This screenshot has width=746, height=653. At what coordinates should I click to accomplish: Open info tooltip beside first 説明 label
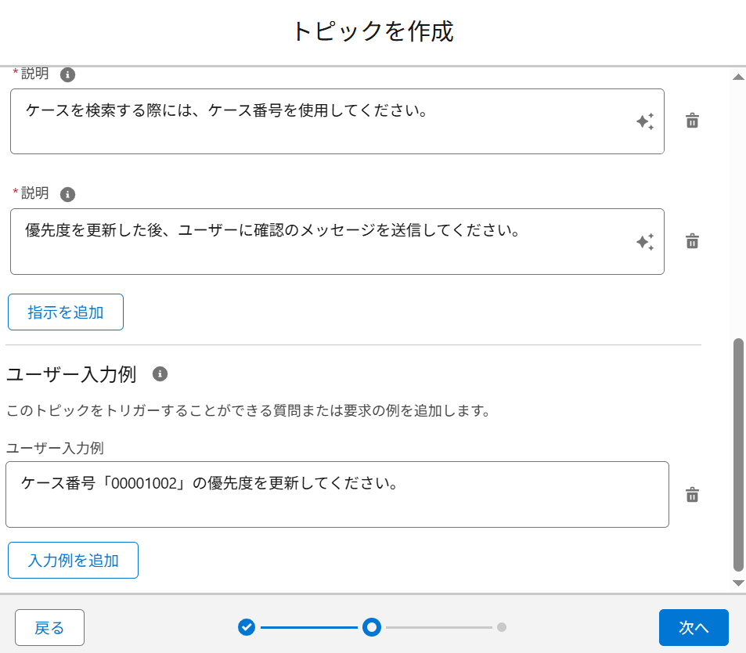pyautogui.click(x=67, y=74)
